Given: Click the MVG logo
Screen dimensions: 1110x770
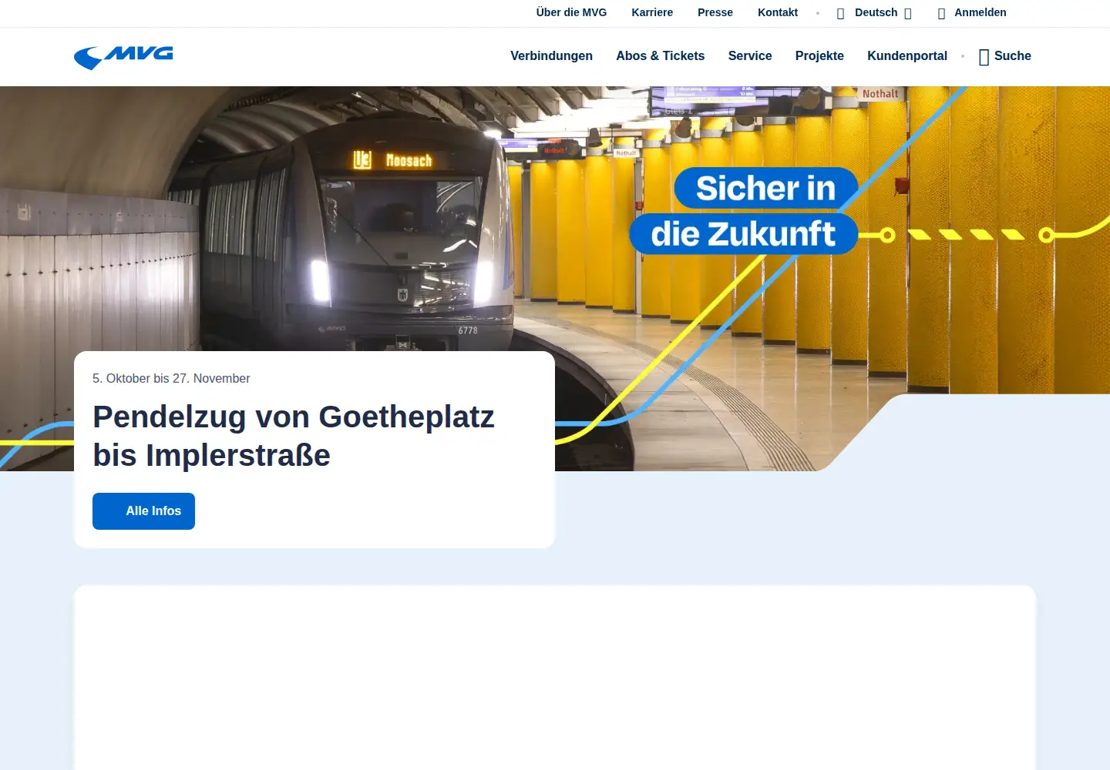Looking at the screenshot, I should tap(123, 57).
